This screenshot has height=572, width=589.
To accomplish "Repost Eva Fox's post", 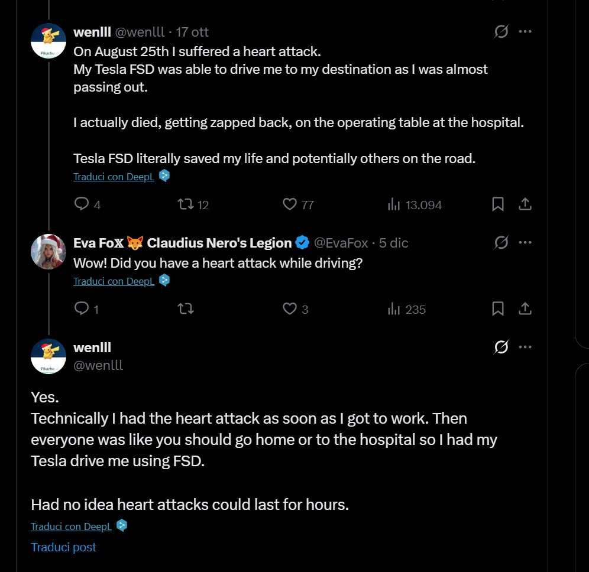I will click(186, 308).
